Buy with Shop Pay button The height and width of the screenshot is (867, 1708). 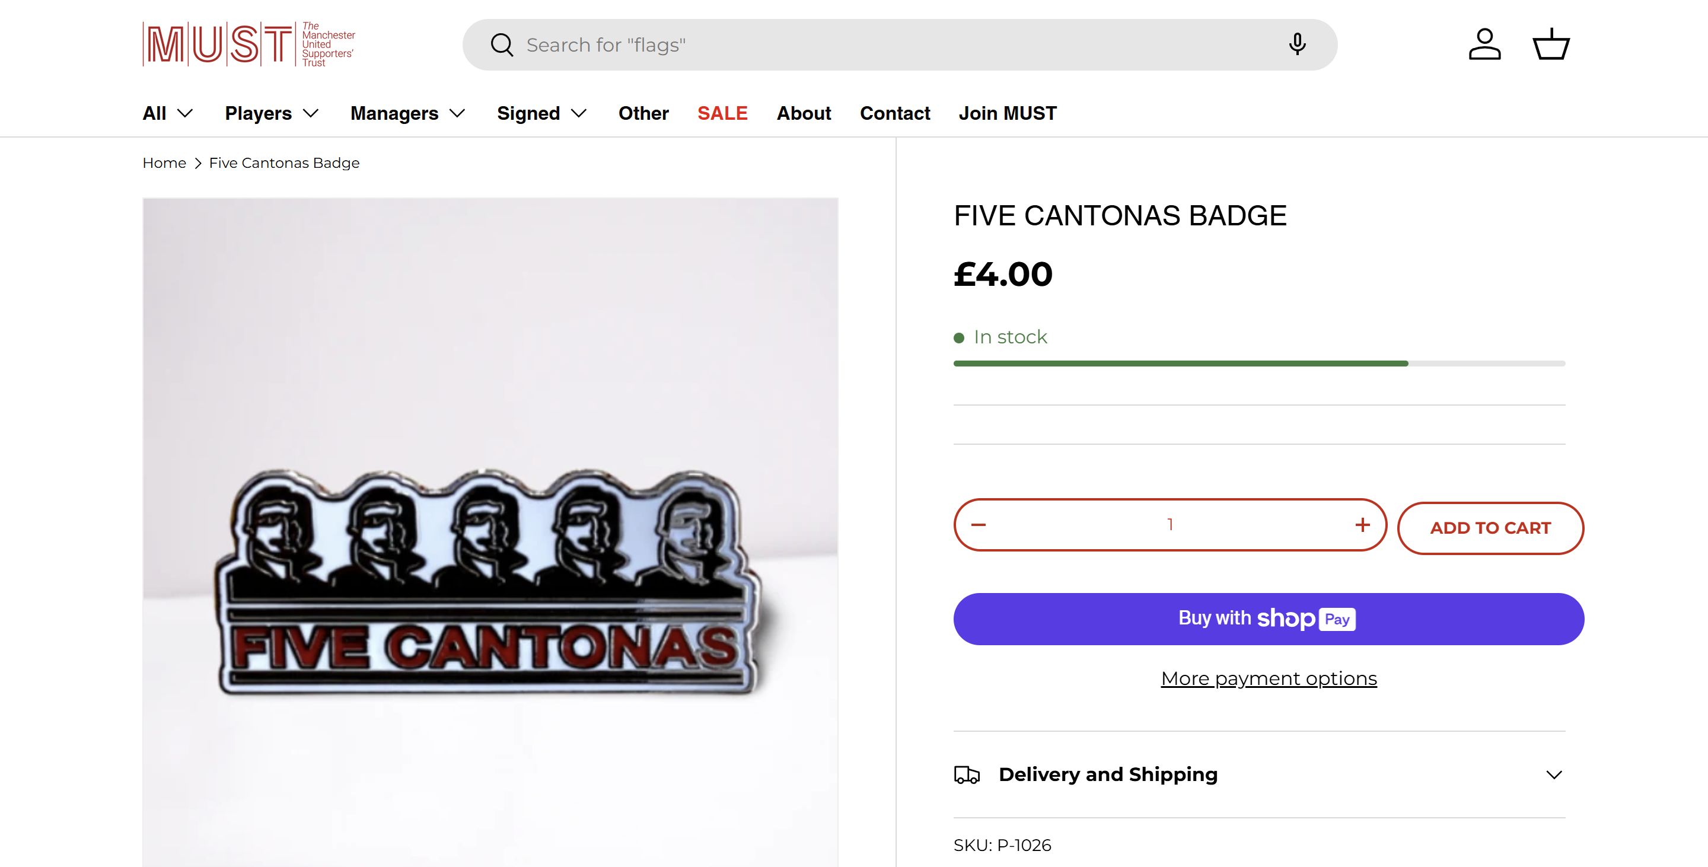[1269, 619]
